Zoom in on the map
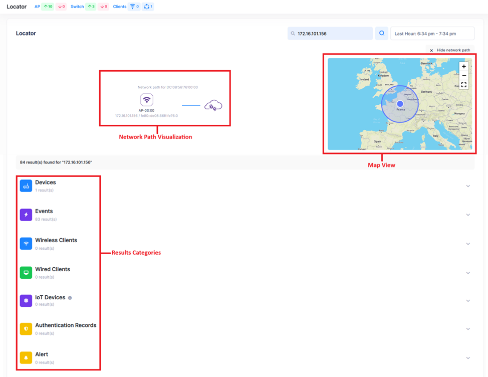488x377 pixels. tap(464, 66)
